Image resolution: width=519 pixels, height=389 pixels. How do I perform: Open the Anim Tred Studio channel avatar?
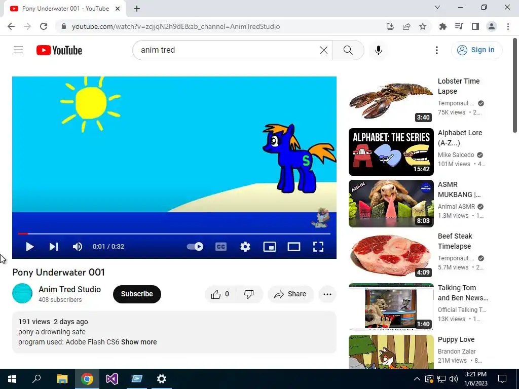coord(22,293)
